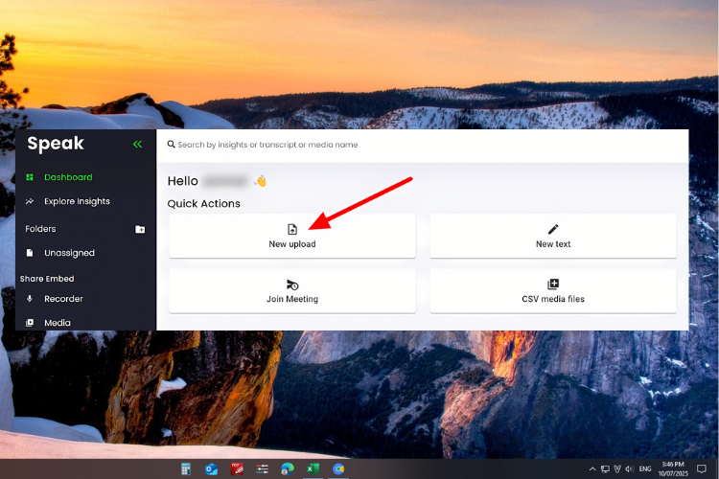Click the network tray icon
This screenshot has height=479, width=719.
pyautogui.click(x=605, y=468)
